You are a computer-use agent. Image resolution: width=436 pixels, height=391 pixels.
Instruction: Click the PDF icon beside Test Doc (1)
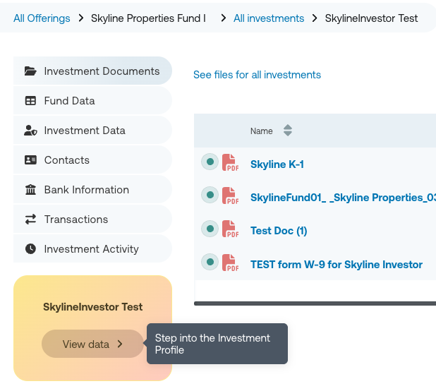[230, 229]
